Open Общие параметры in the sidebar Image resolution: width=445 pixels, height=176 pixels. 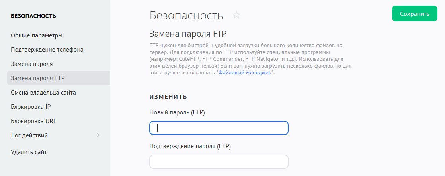[x=37, y=35]
